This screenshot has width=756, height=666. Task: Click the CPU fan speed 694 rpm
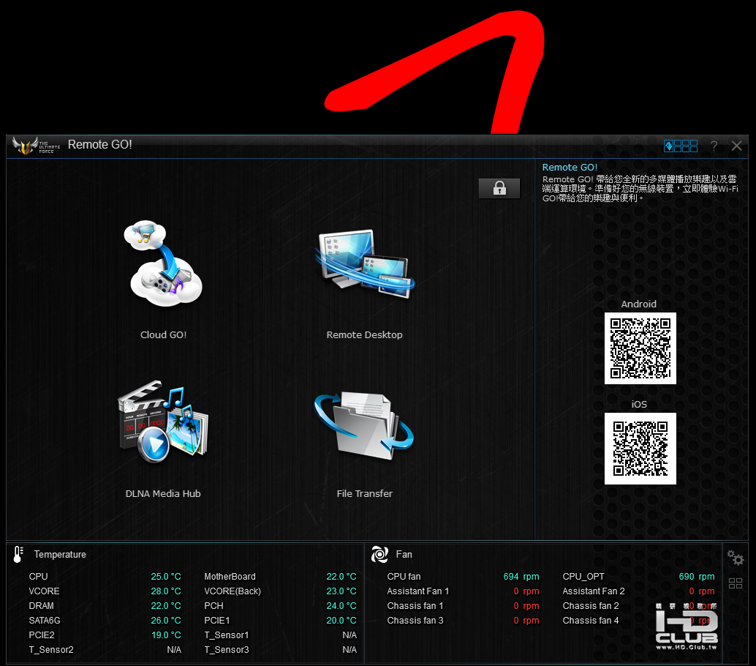point(521,577)
